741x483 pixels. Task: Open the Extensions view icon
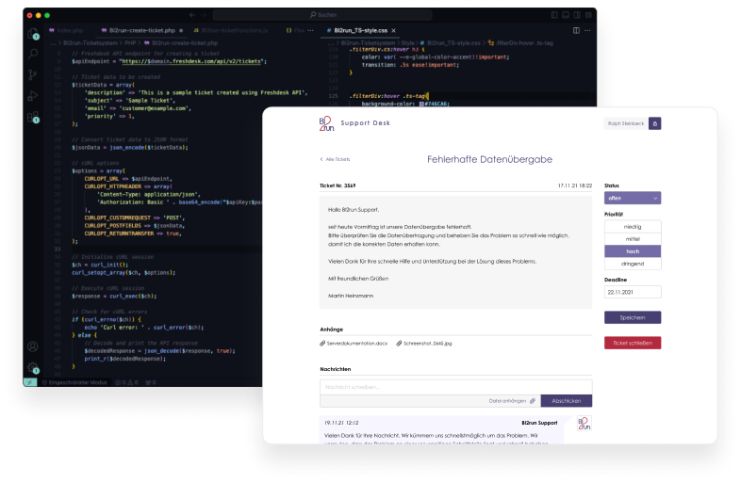coord(33,118)
